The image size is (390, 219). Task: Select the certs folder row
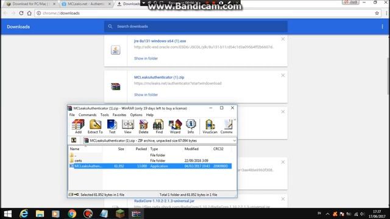tap(151, 161)
